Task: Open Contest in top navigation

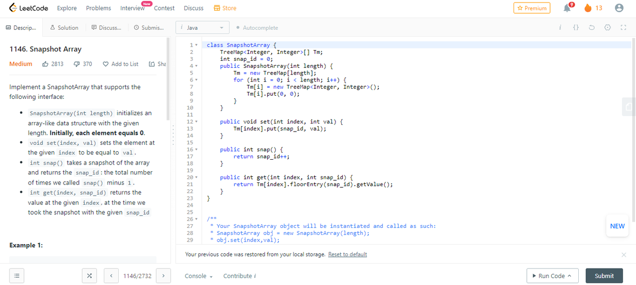Action: 164,8
